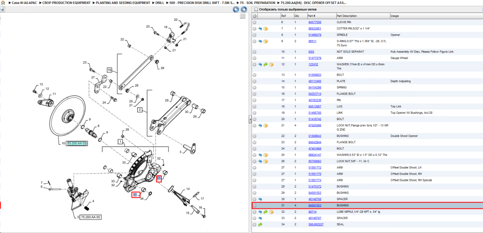Click box icon on part 122432 row
This screenshot has height=233, width=483.
(271, 65)
